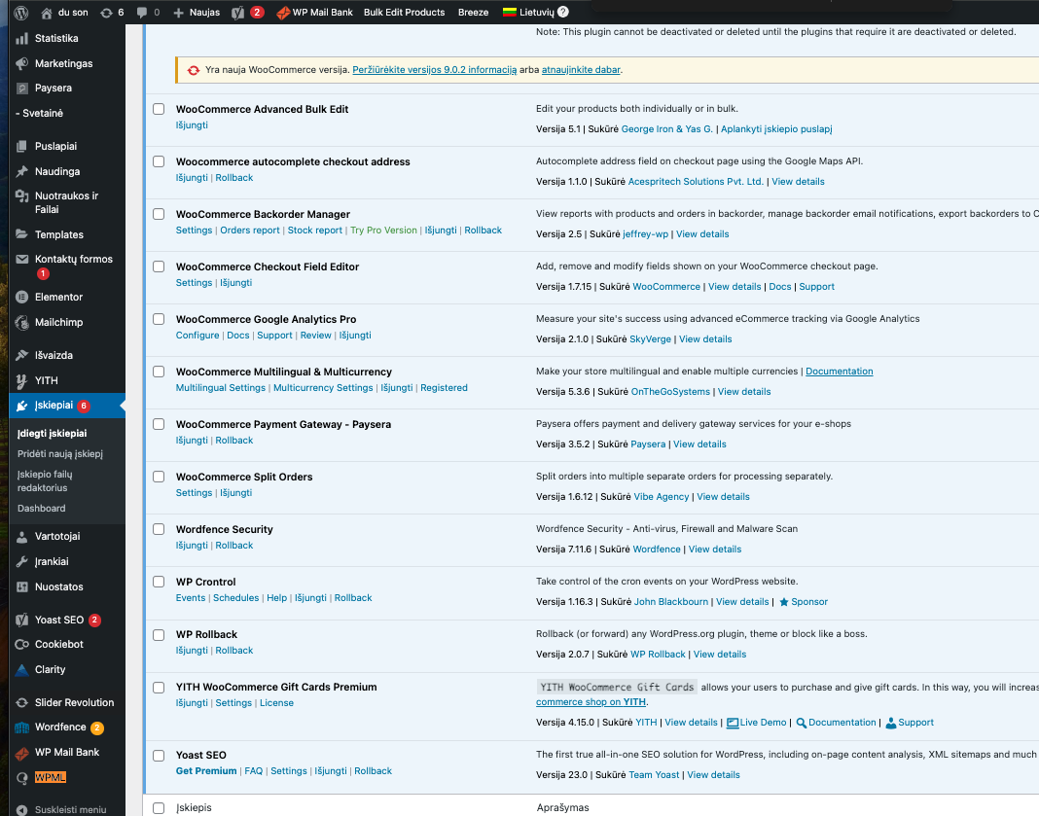The image size is (1039, 816).
Task: Check WooCommerce Multilingual & Multicurrency plugin
Action: tap(159, 372)
